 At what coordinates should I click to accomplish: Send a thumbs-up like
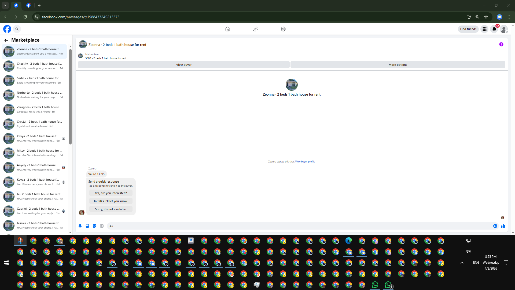pos(503,226)
